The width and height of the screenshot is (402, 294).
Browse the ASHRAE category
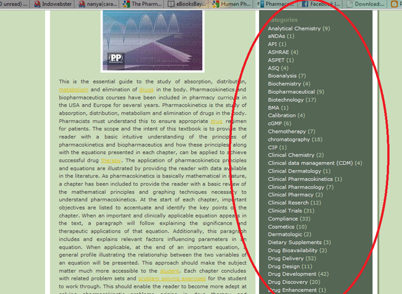(x=283, y=52)
